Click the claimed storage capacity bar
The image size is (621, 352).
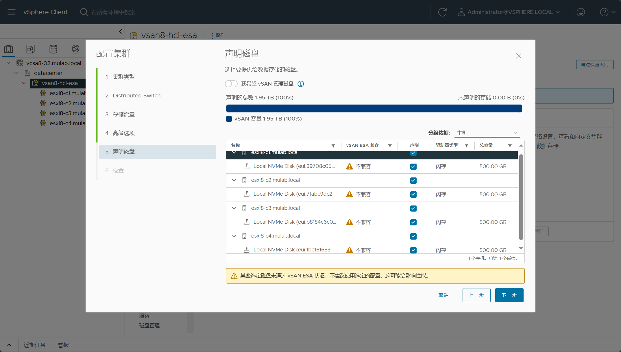click(374, 109)
